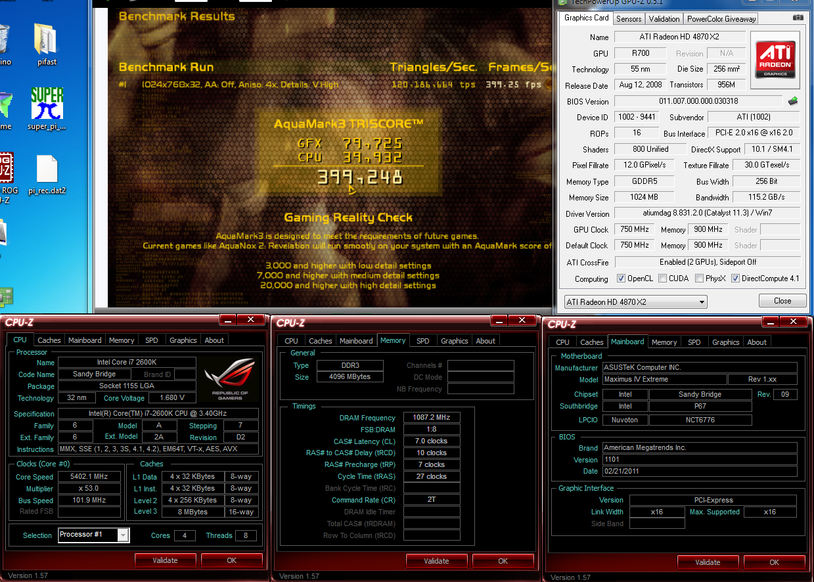The width and height of the screenshot is (814, 582).
Task: Open Graphics tab in the CPU-Z timings window
Action: (455, 341)
